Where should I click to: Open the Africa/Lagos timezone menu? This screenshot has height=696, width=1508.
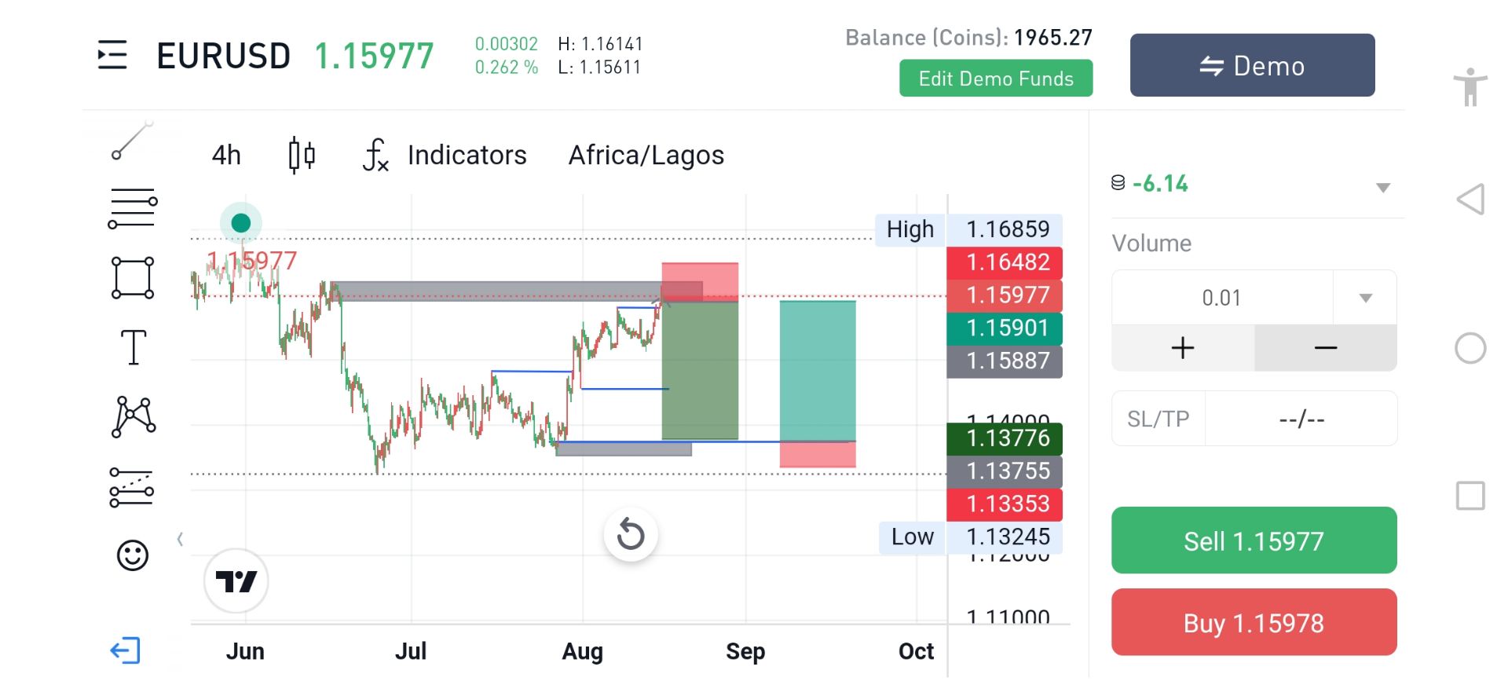646,155
